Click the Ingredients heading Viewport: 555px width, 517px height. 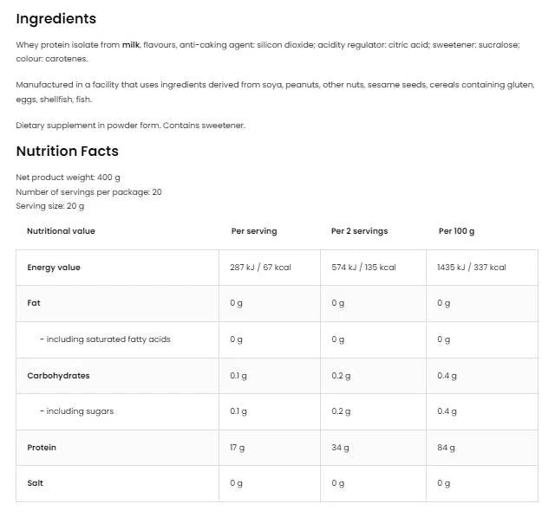pyautogui.click(x=56, y=19)
